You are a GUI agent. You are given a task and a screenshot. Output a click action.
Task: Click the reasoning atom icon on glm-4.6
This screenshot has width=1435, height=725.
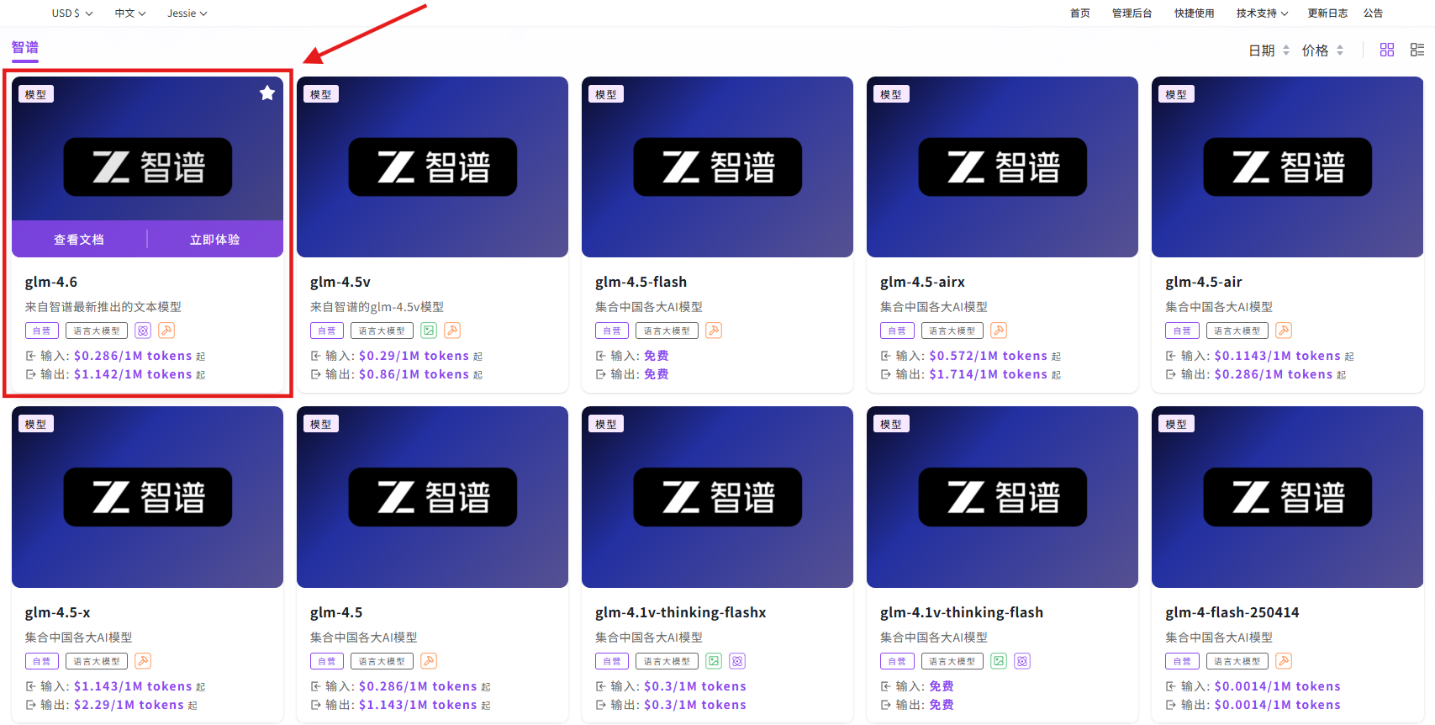pyautogui.click(x=143, y=331)
